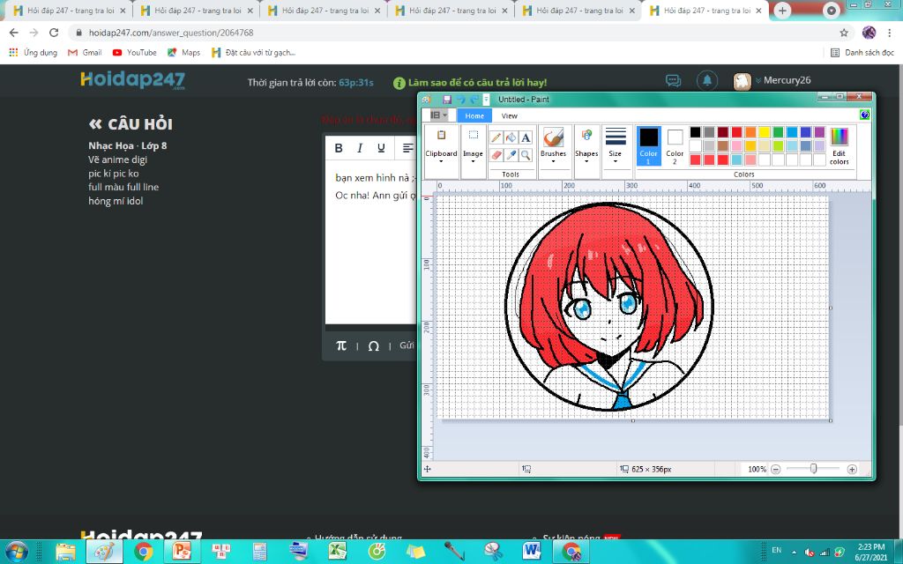Viewport: 903px width, 564px height.
Task: Pick the purple color swatch
Action: [x=819, y=132]
